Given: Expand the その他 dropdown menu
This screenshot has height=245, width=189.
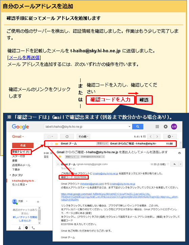Looking at the screenshot, I should coord(83,137).
